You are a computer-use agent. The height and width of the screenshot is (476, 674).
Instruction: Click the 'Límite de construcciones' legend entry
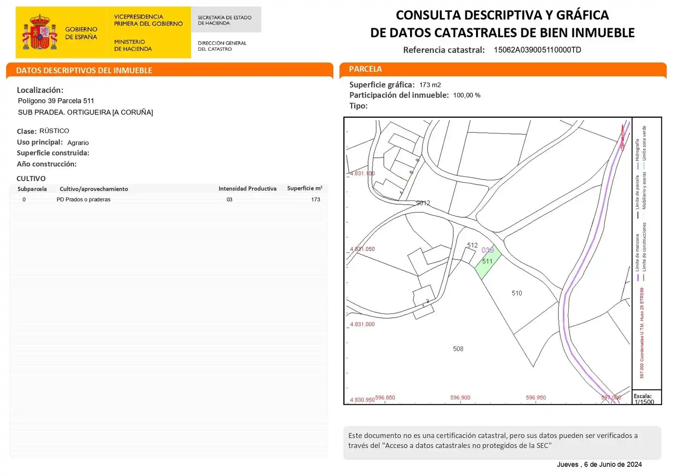coord(644,252)
